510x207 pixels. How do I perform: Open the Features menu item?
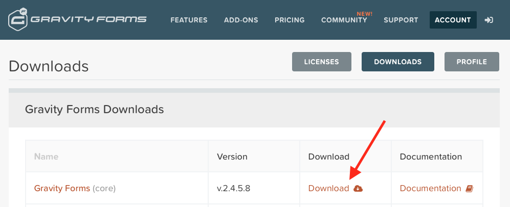click(189, 20)
